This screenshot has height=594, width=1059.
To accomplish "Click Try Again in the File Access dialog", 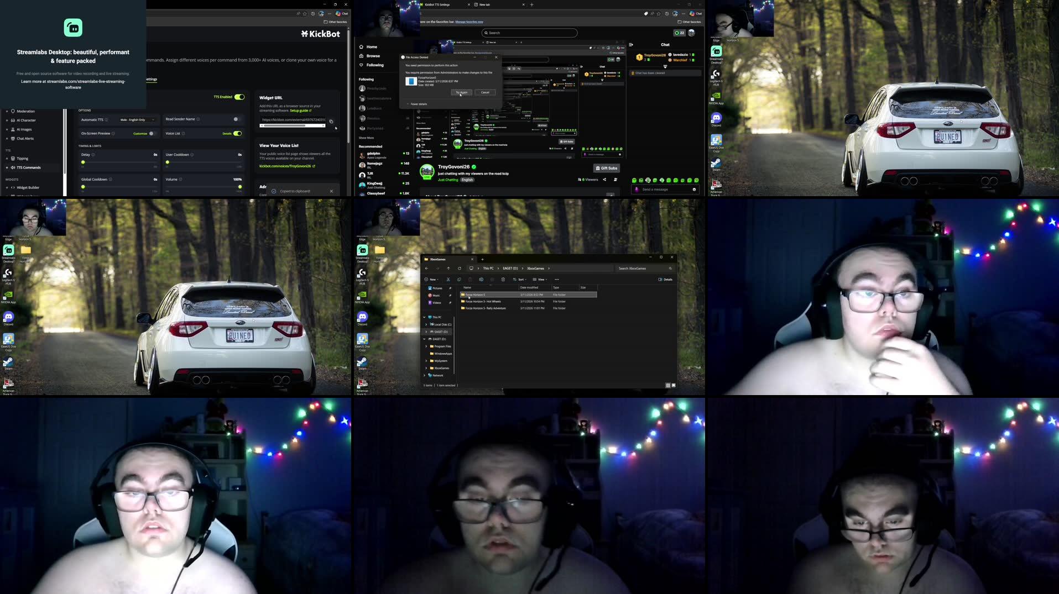I will [x=461, y=92].
